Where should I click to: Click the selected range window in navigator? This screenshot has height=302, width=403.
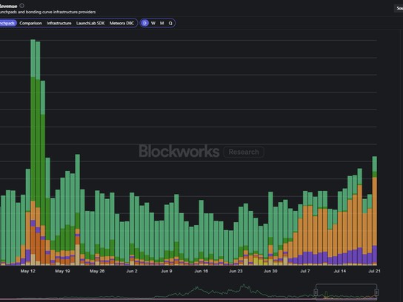pyautogui.click(x=346, y=292)
